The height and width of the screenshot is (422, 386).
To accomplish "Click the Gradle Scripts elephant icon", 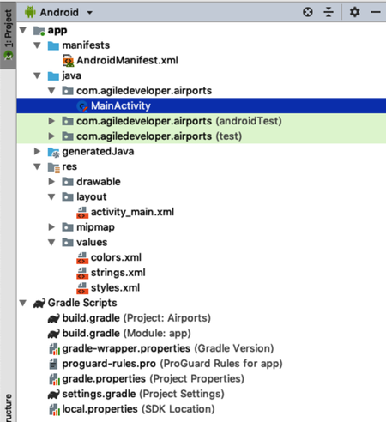I will point(39,303).
